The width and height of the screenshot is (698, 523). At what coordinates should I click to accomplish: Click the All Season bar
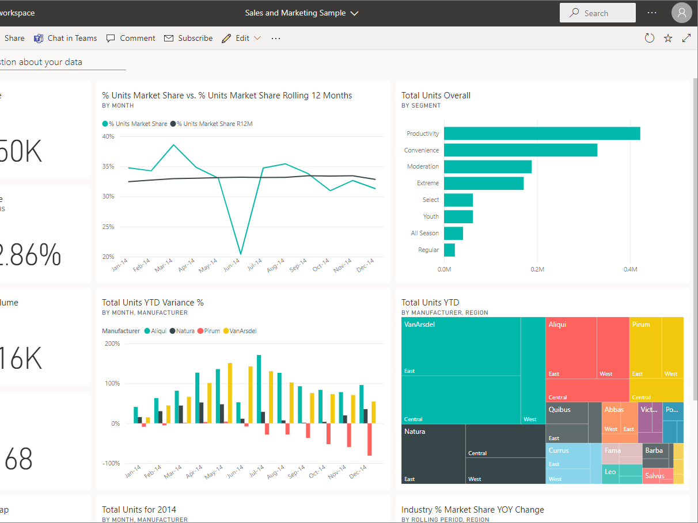[453, 233]
